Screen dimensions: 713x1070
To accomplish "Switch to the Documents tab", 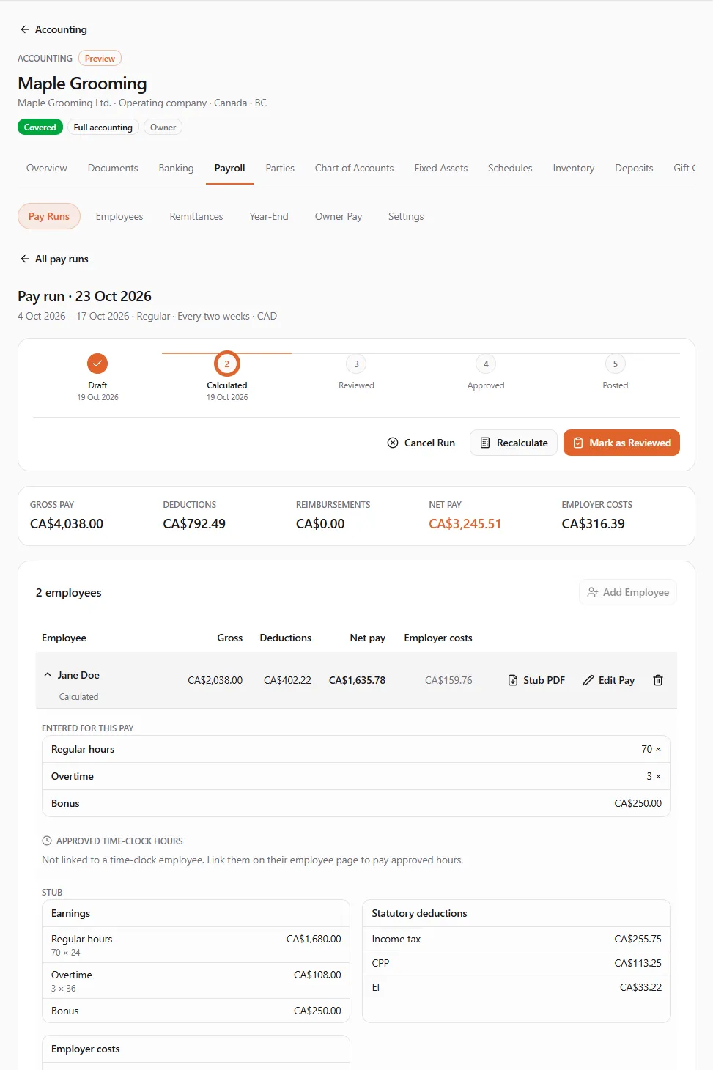I will click(x=113, y=168).
